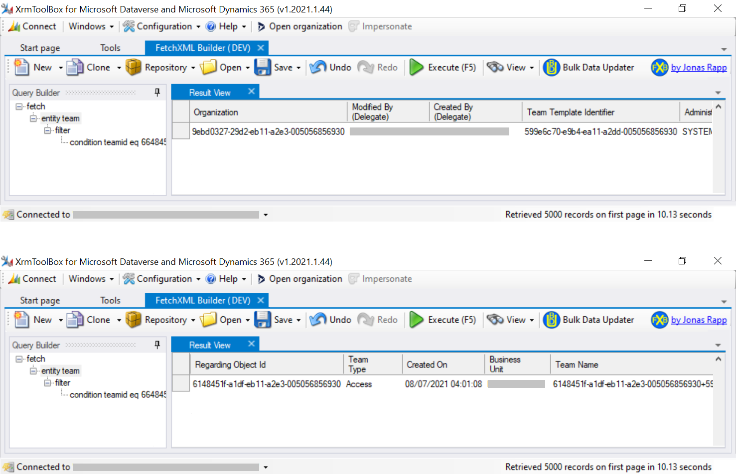
Task: Open the Configuration dropdown in upper window
Action: [x=162, y=26]
